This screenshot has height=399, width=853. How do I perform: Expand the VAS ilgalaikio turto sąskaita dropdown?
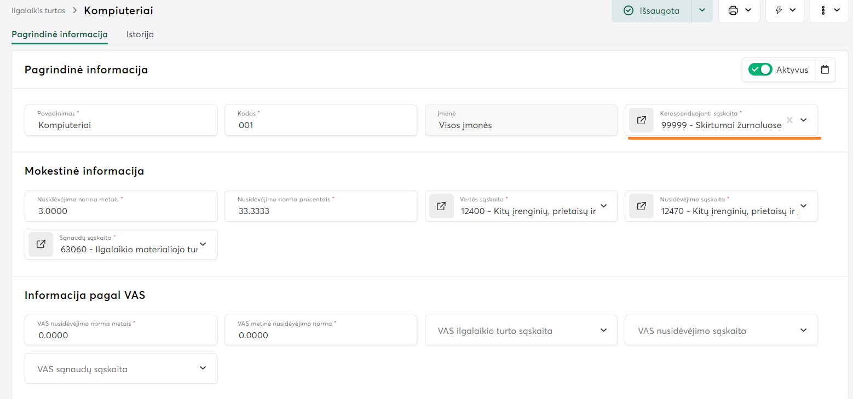pyautogui.click(x=603, y=330)
